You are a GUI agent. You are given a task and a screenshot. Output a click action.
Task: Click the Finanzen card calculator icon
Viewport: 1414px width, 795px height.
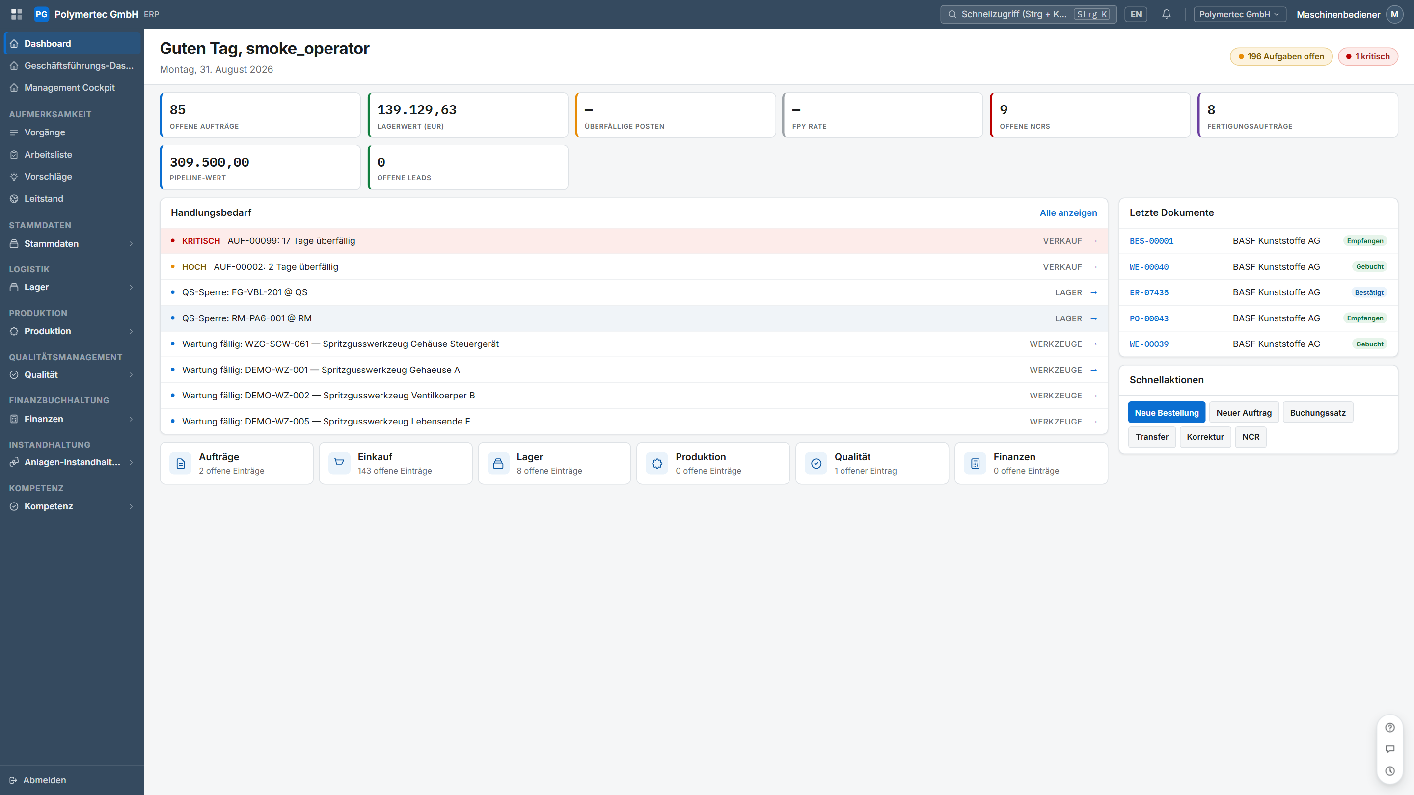coord(976,464)
